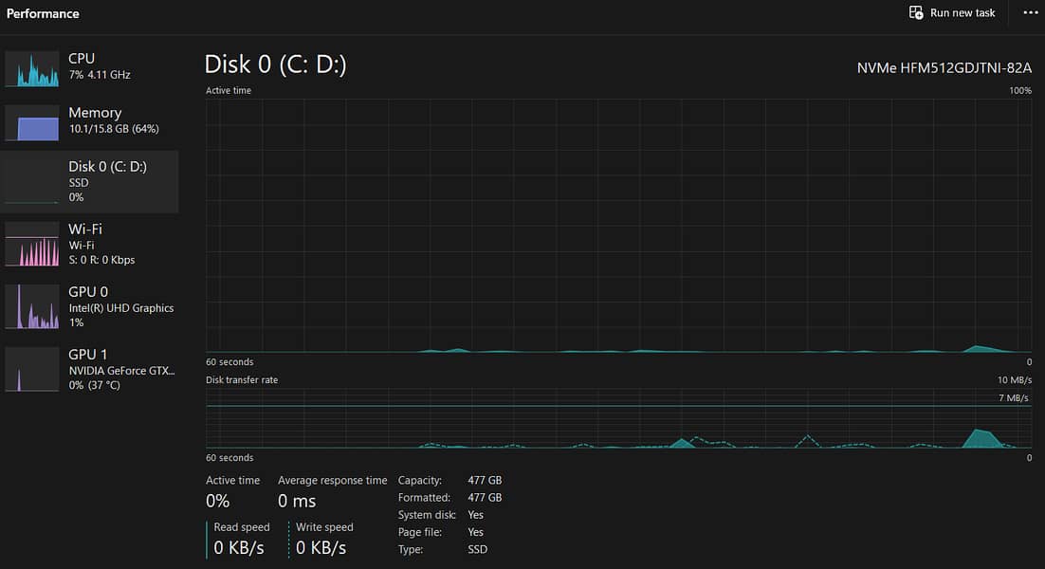Click the Write speed 0 KB/s value

tap(321, 547)
